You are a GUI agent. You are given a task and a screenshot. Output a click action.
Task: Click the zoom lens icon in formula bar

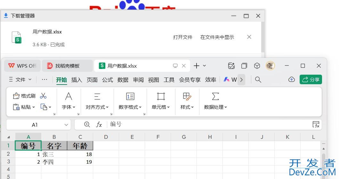tap(87, 124)
